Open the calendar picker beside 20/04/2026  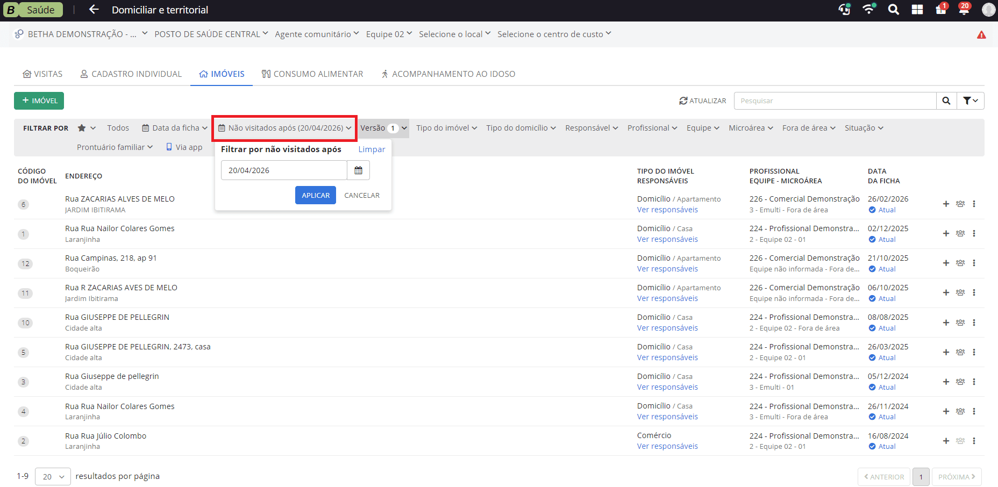click(x=359, y=170)
